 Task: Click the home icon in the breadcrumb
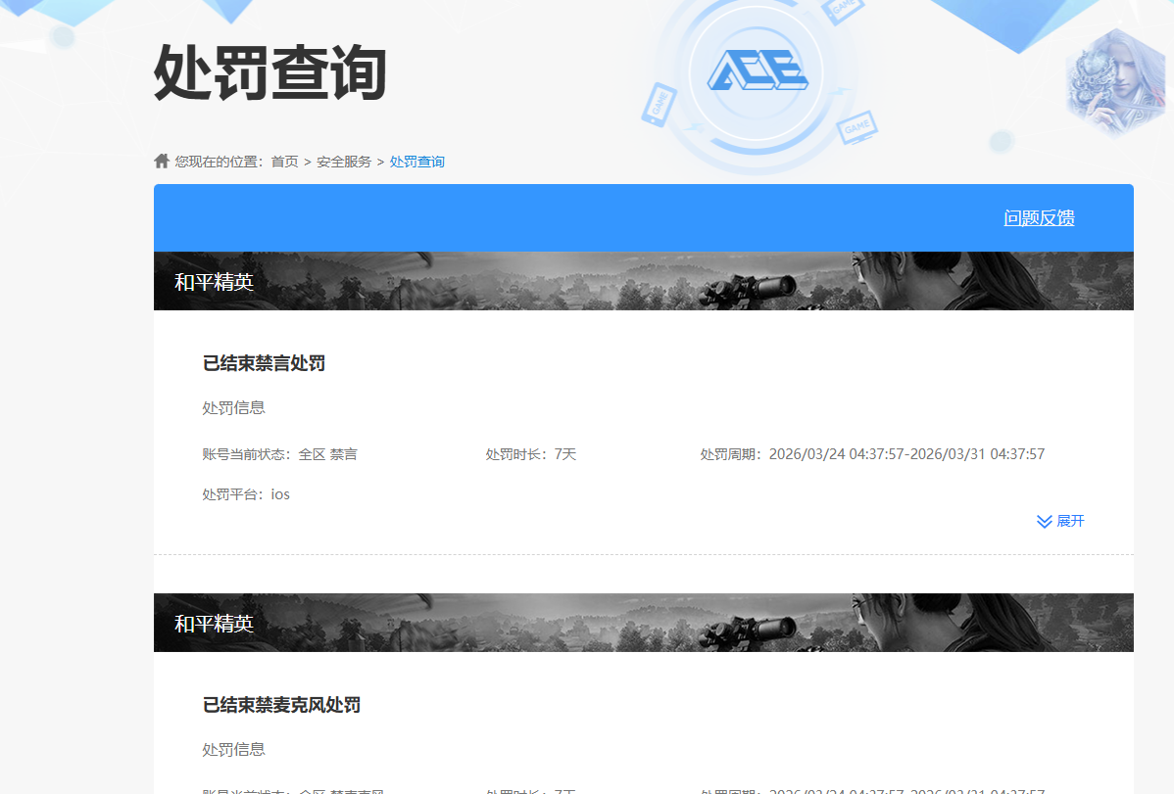161,161
